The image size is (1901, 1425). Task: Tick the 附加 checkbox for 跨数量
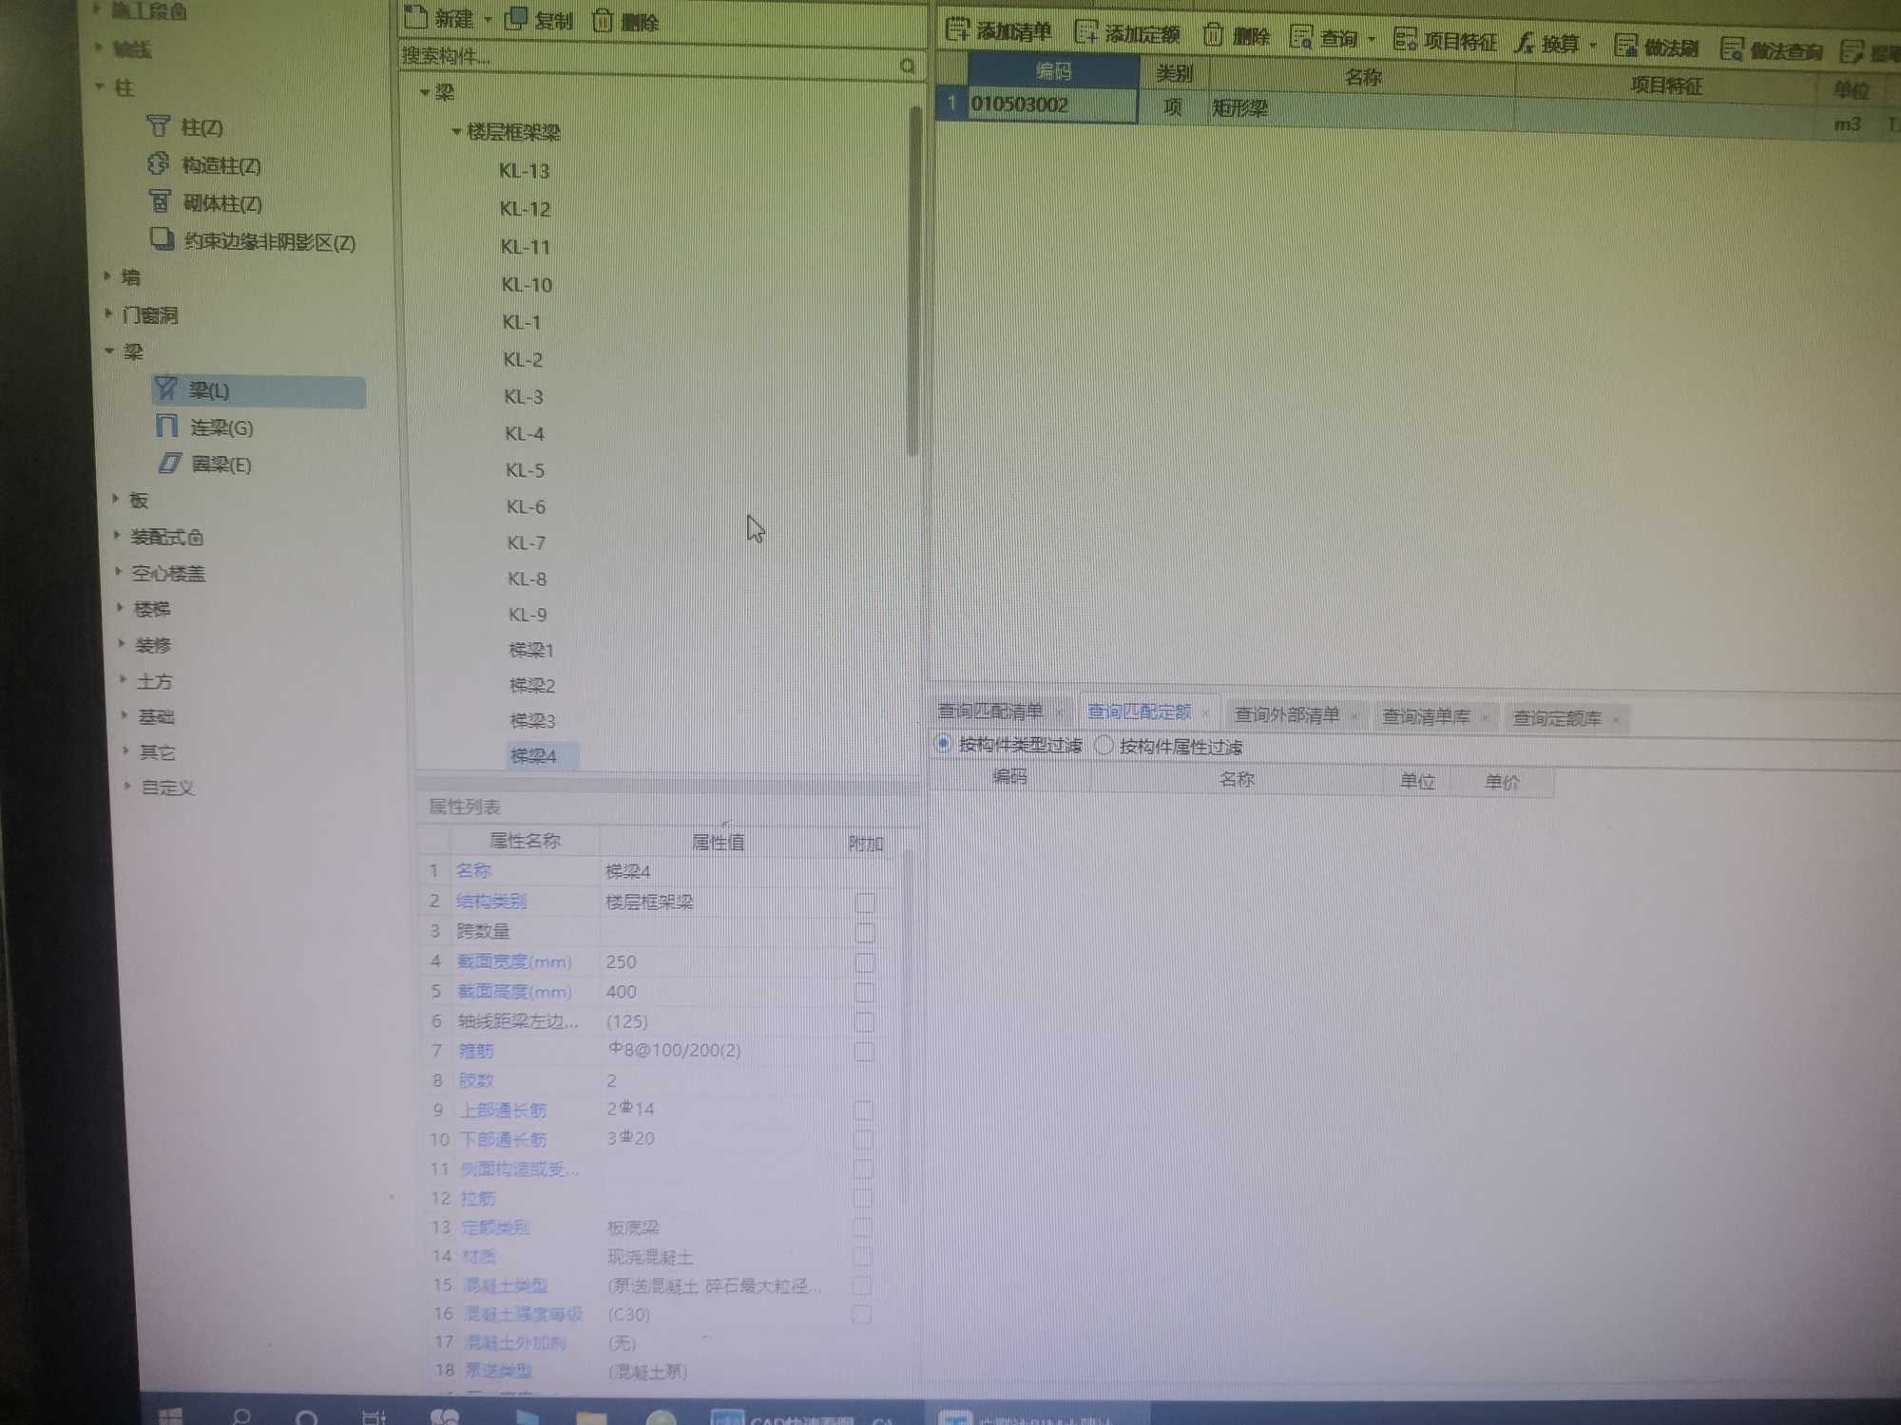[x=865, y=932]
